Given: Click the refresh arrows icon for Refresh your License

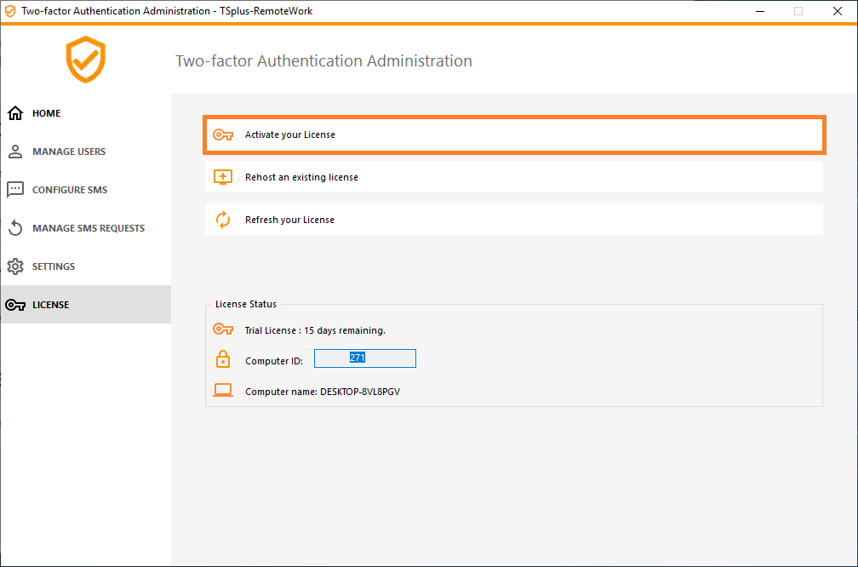Looking at the screenshot, I should pos(222,218).
